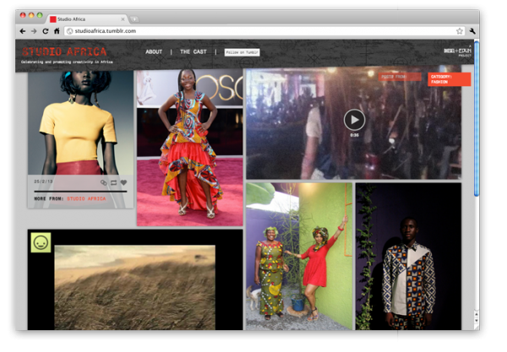Select the Category: Fashion orange tag

click(x=449, y=79)
